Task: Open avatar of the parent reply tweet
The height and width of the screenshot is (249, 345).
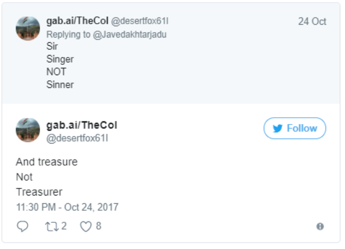Action: 28,28
